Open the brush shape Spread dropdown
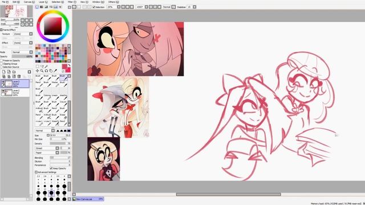Viewport: 365px width, 205px height. pos(47,148)
